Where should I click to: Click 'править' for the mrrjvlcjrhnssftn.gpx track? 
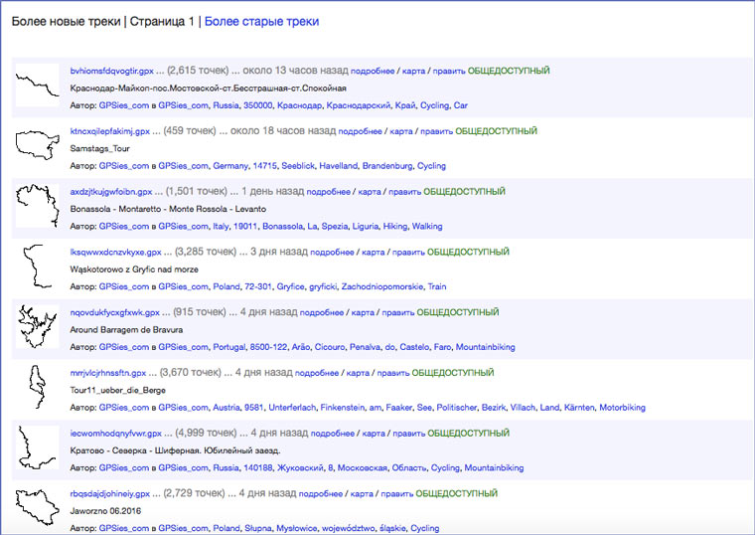393,373
